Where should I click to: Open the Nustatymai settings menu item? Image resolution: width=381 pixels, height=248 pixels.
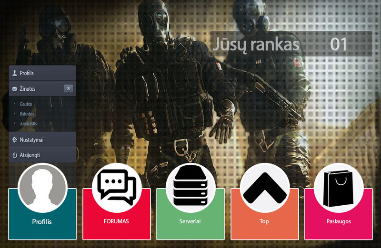[x=42, y=140]
